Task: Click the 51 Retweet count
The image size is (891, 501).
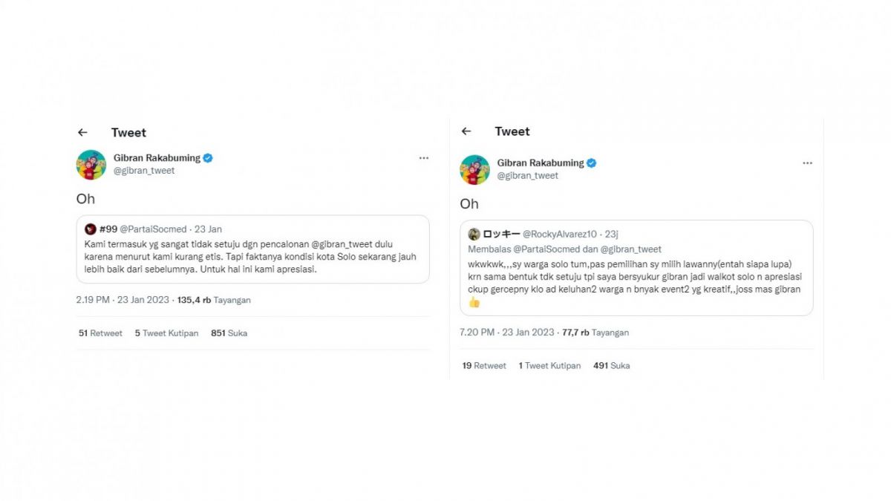Action: pyautogui.click(x=102, y=333)
